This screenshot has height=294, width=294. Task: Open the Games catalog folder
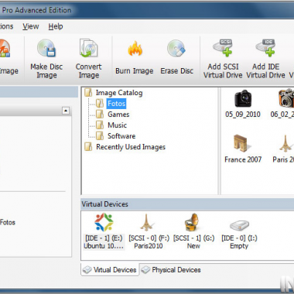[118, 115]
